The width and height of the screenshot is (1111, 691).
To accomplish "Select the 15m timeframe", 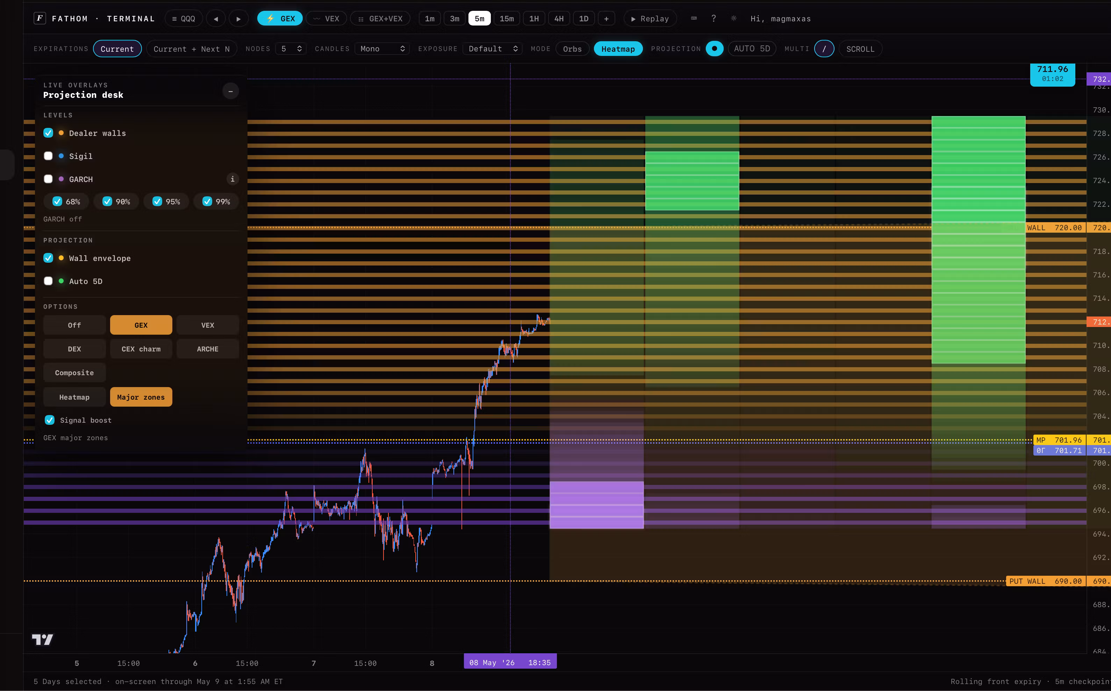I will (507, 19).
